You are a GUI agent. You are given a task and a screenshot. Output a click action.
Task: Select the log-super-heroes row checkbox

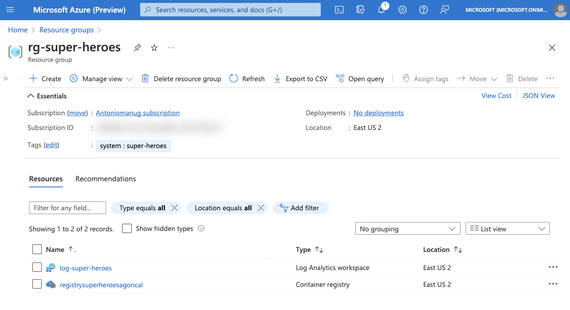37,267
